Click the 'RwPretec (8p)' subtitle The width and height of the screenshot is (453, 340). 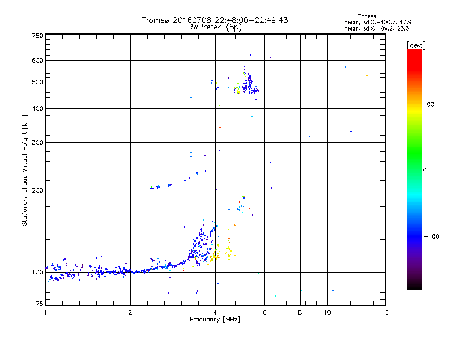tap(215, 27)
